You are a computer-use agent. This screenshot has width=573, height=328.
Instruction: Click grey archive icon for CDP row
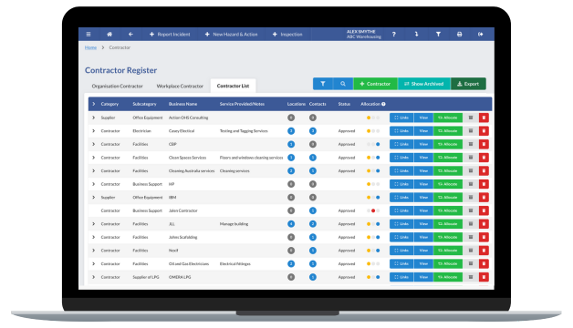[x=471, y=144]
